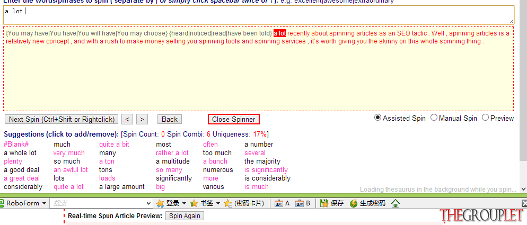
Task: Expand the 书签 dropdown arrow
Action: click(218, 203)
